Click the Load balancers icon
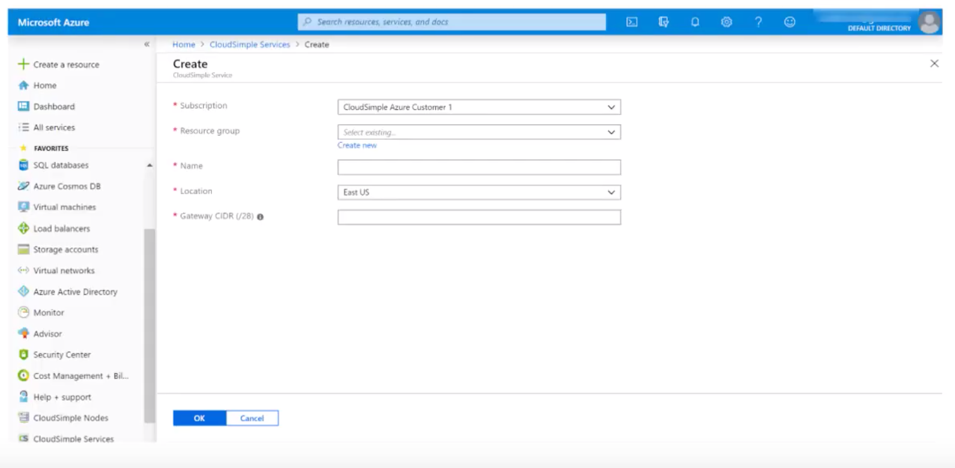Screen dimensions: 955x468 coord(23,228)
